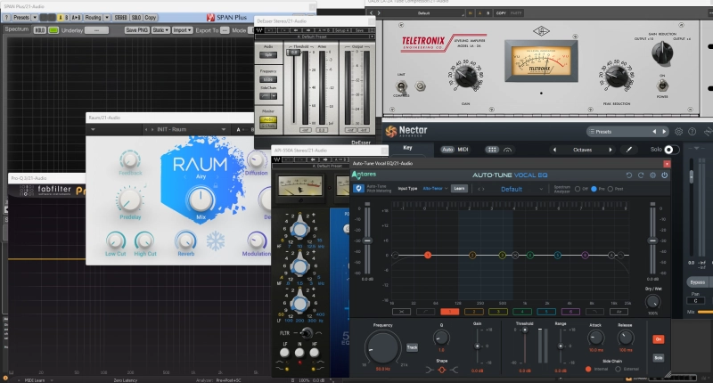This screenshot has width=713, height=383.
Task: Click the Save PNG button in SPAN
Action: point(136,29)
